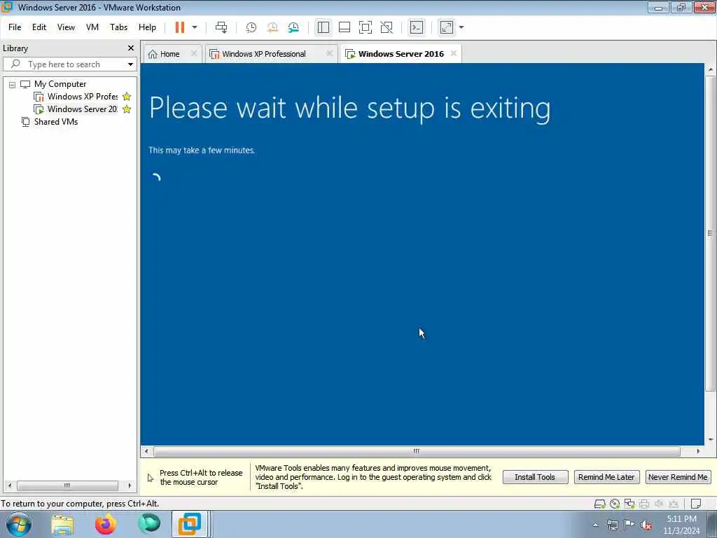Toggle the library sidebar view icon
Screen dimensions: 717x538
323,27
